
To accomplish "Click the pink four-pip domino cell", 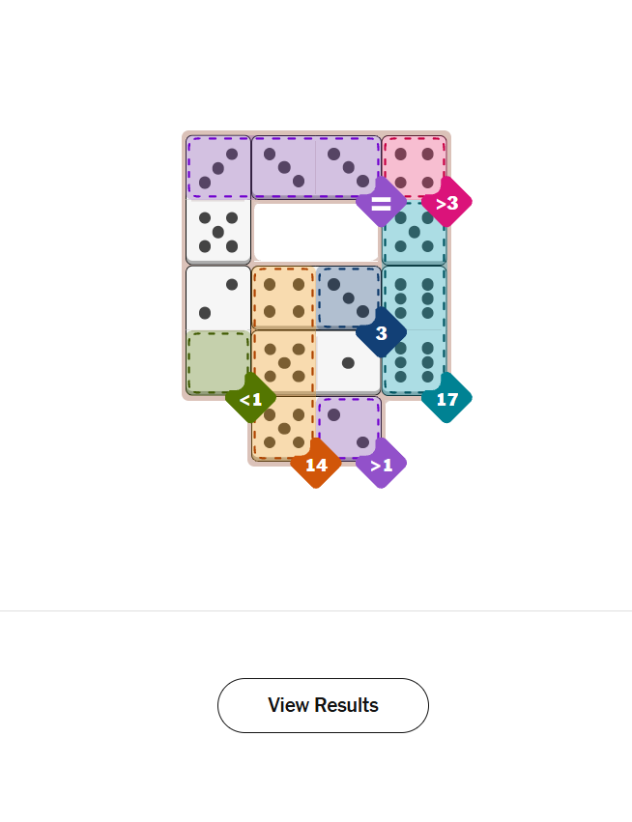I will pos(414,167).
